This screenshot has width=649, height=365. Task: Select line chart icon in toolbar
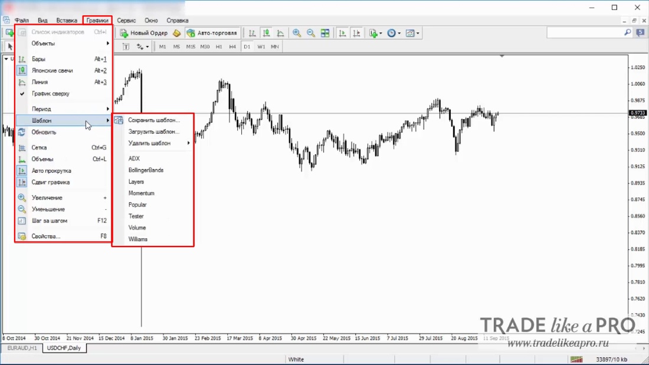pos(280,33)
